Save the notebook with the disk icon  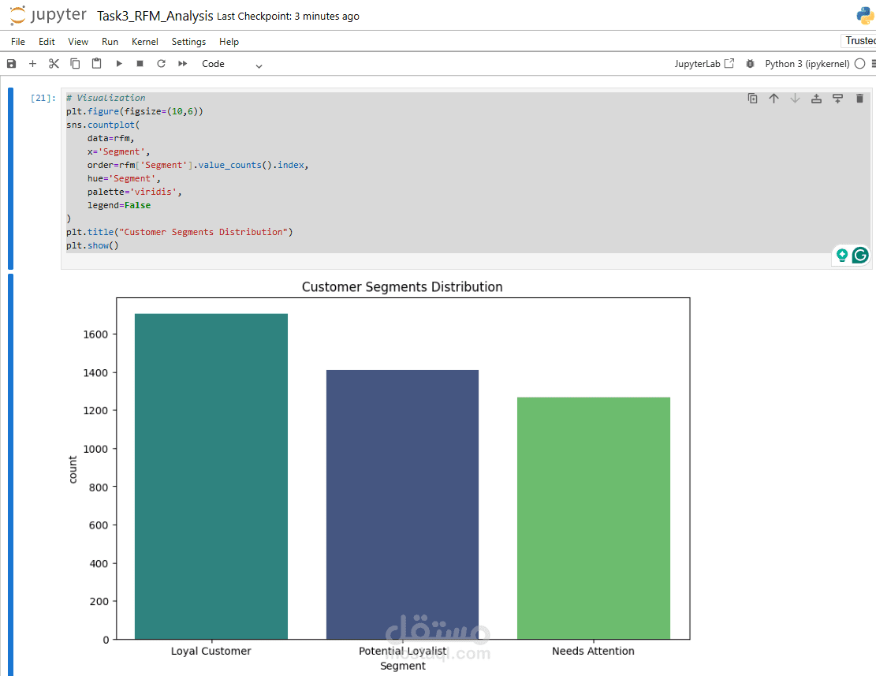tap(11, 64)
